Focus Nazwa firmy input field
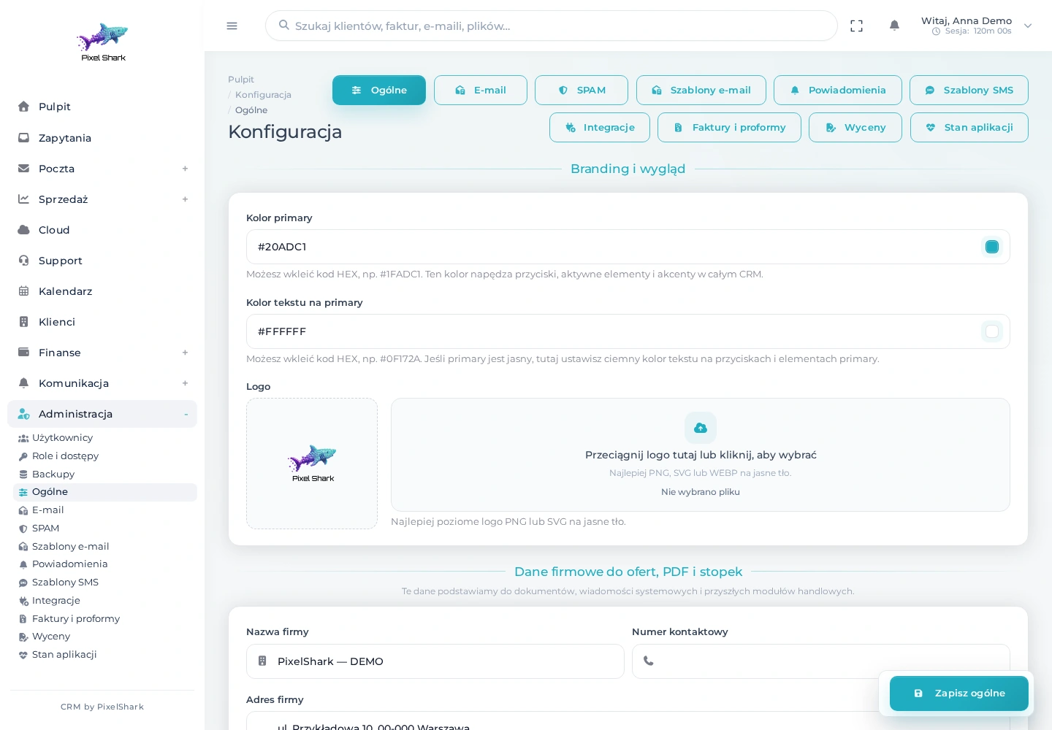Viewport: 1052px width, 730px height. pyautogui.click(x=435, y=661)
